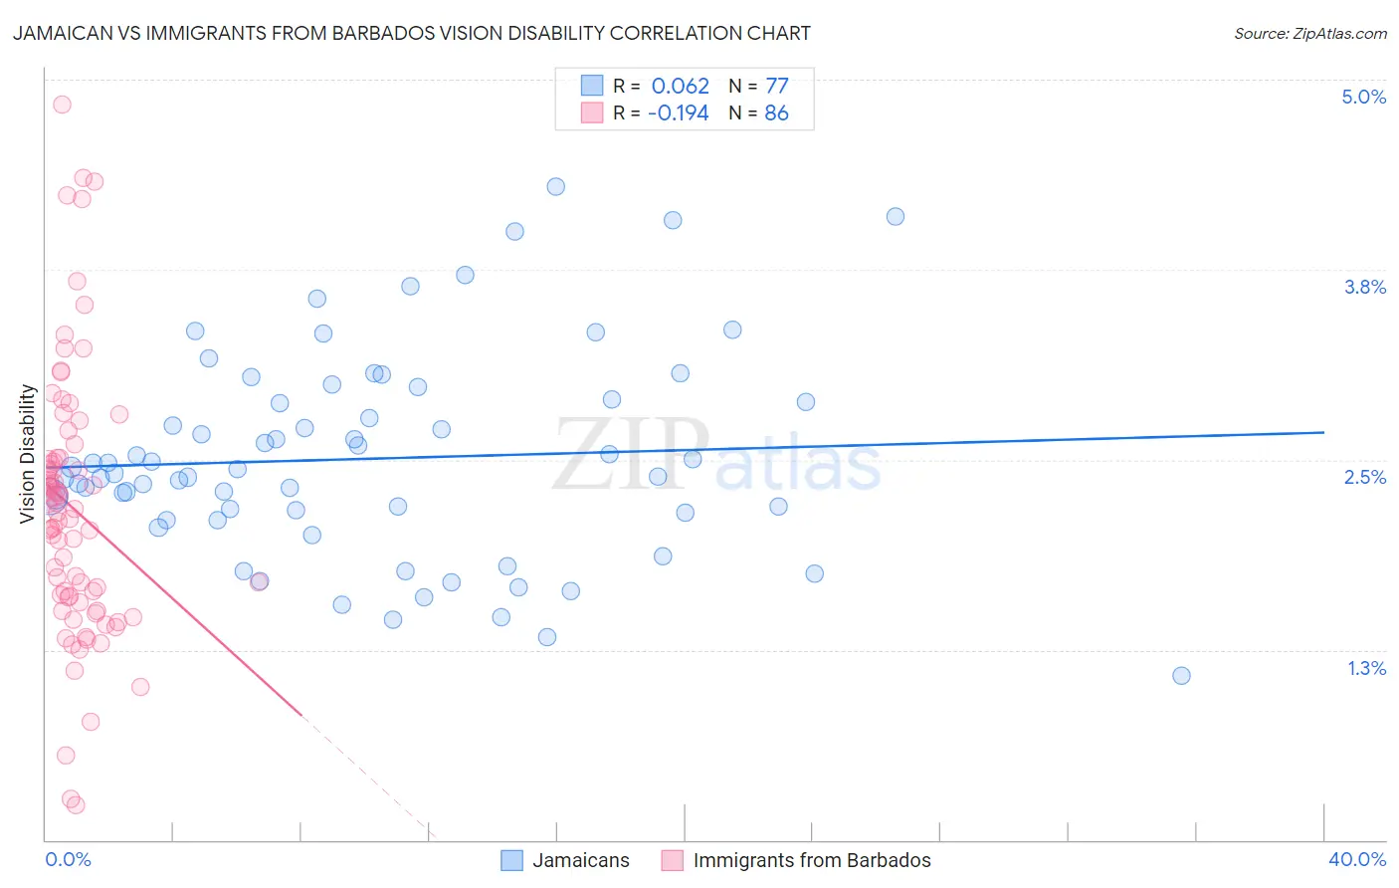
Task: Click the blue swatch beside R = 0.062
Action: [x=592, y=86]
